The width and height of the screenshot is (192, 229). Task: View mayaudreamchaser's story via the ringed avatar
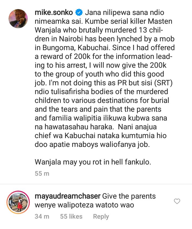pos(18,202)
